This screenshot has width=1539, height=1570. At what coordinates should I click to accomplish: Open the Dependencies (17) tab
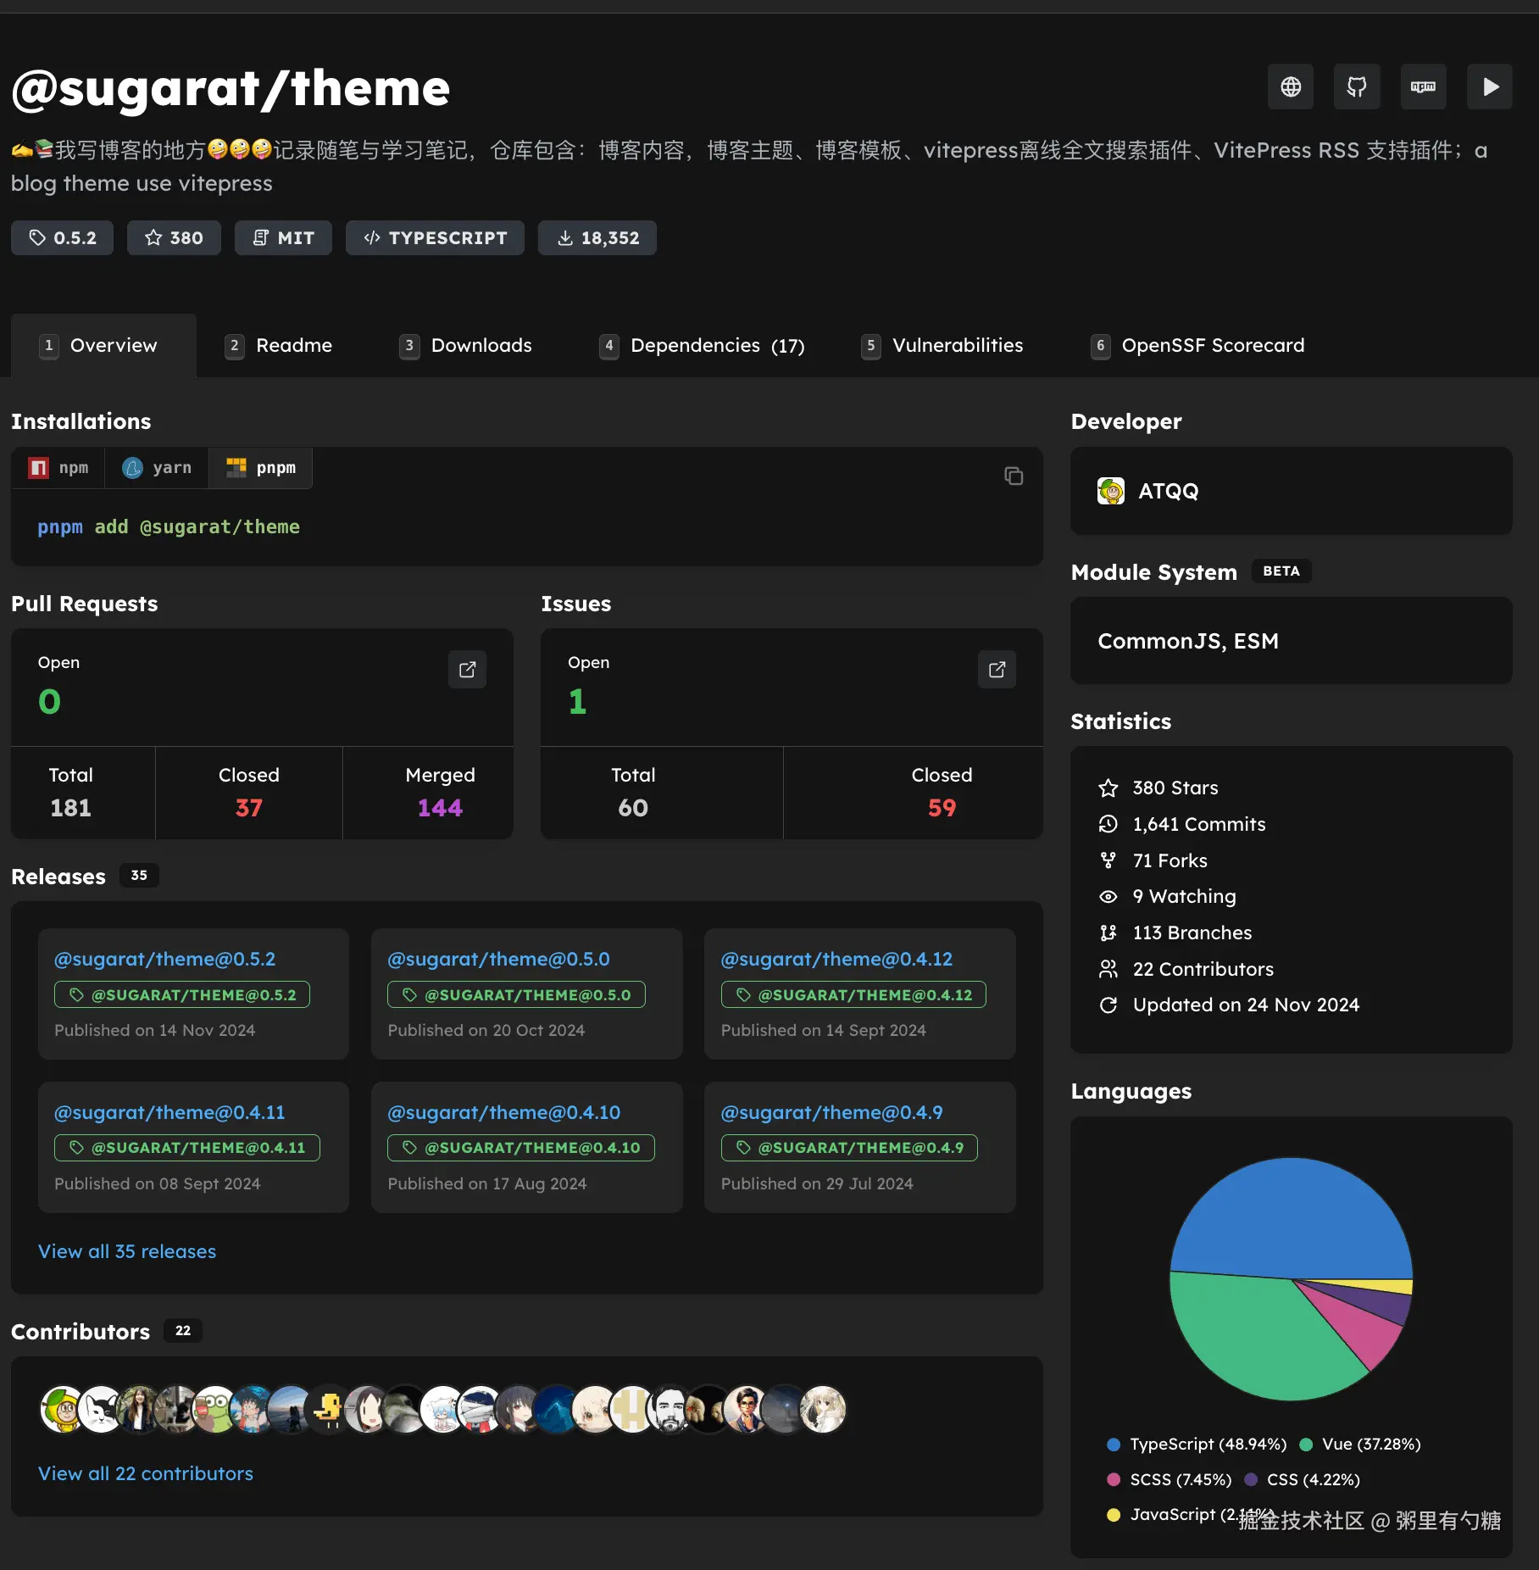pos(703,345)
